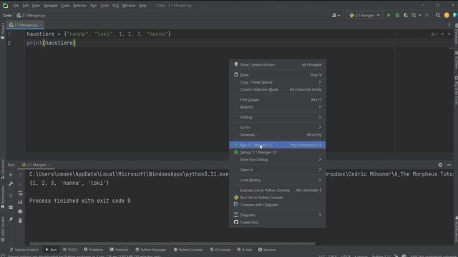Run with coverage from the top toolbar
The width and height of the screenshot is (458, 257).
pyautogui.click(x=406, y=15)
